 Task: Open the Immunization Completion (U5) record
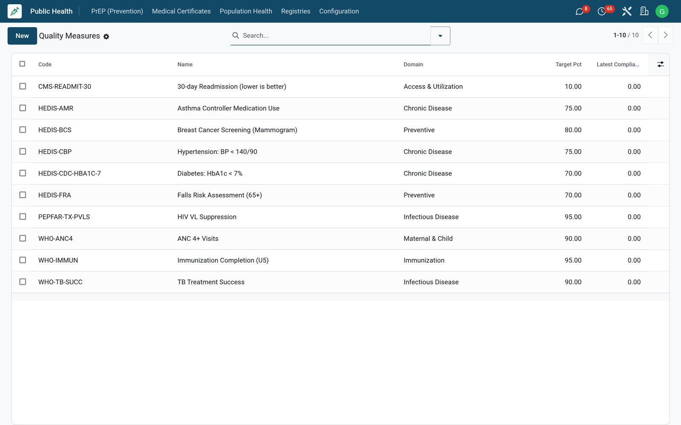(223, 260)
